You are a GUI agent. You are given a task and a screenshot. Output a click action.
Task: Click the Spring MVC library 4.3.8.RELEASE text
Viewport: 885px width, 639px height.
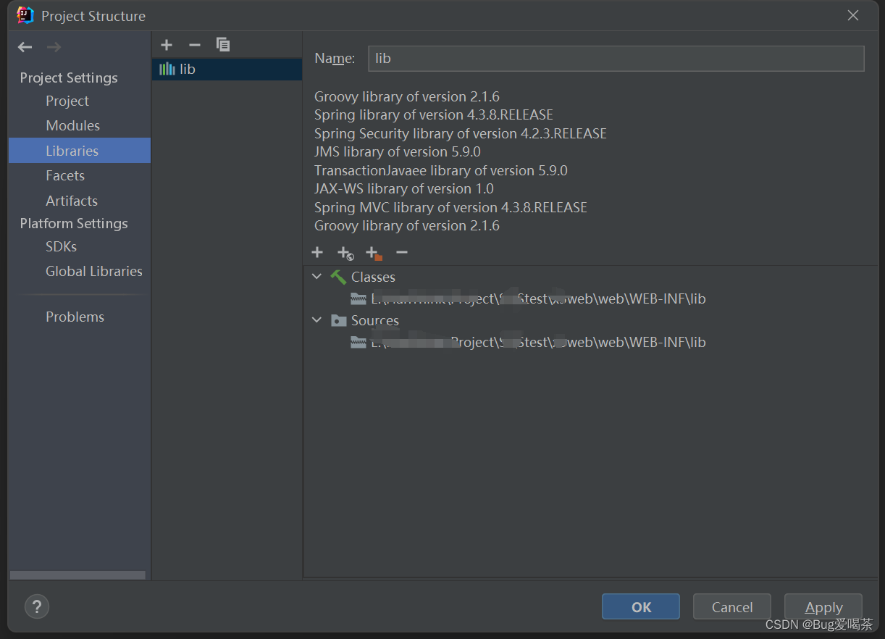[450, 207]
